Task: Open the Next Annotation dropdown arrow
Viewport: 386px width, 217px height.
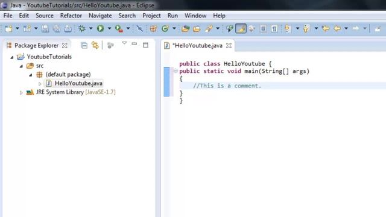Action: [x=297, y=29]
